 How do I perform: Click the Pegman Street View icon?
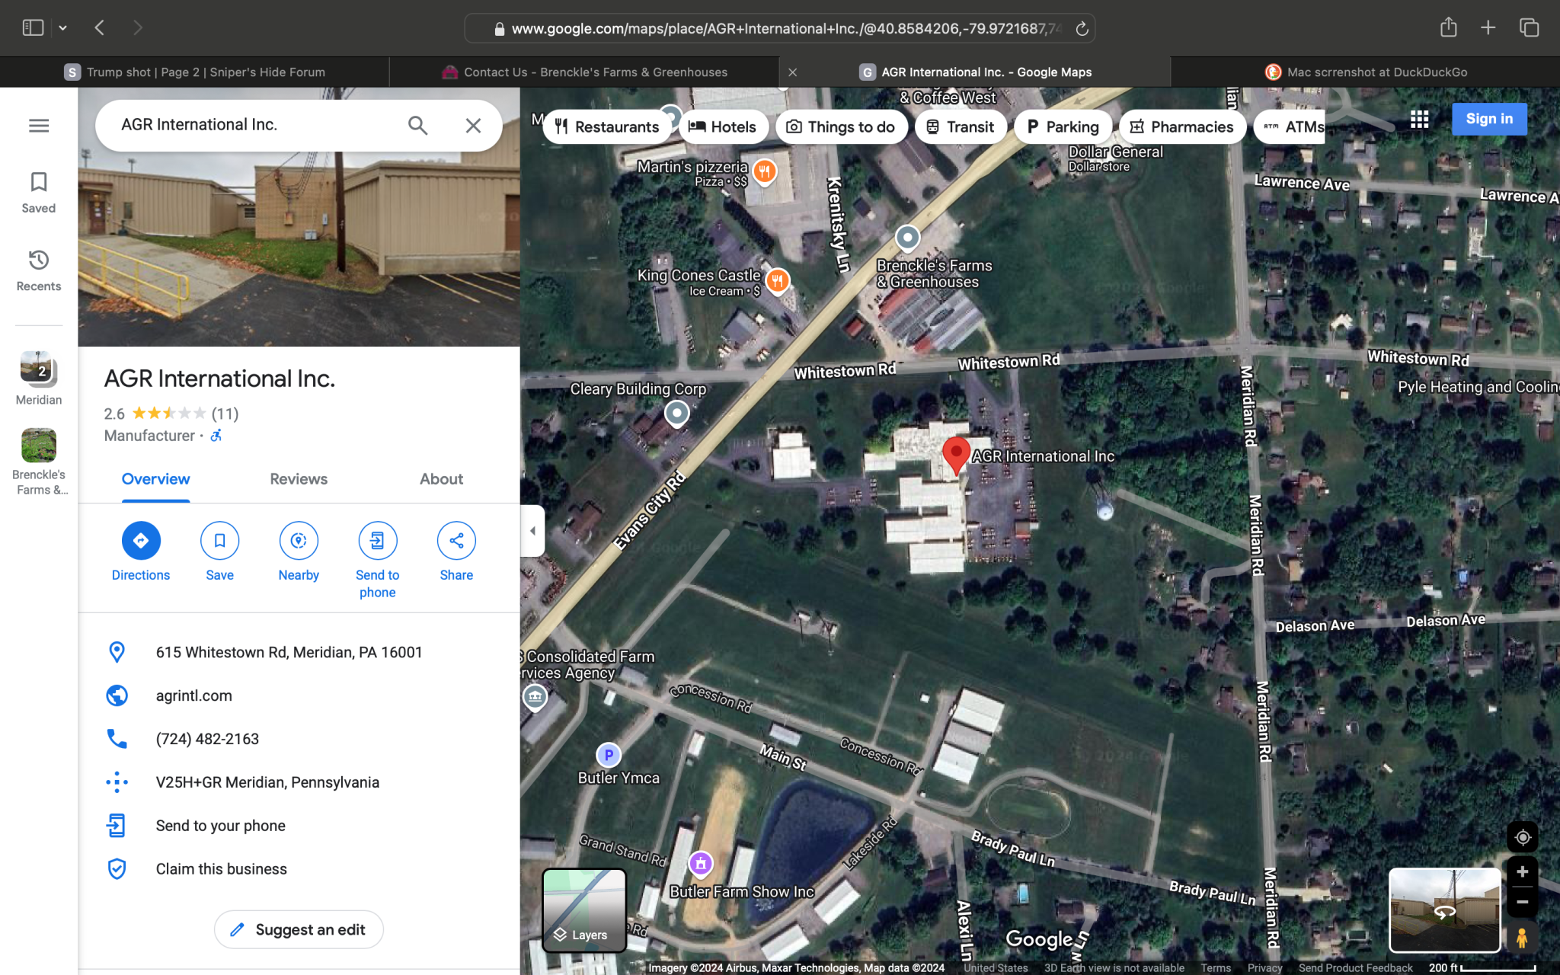coord(1522,938)
